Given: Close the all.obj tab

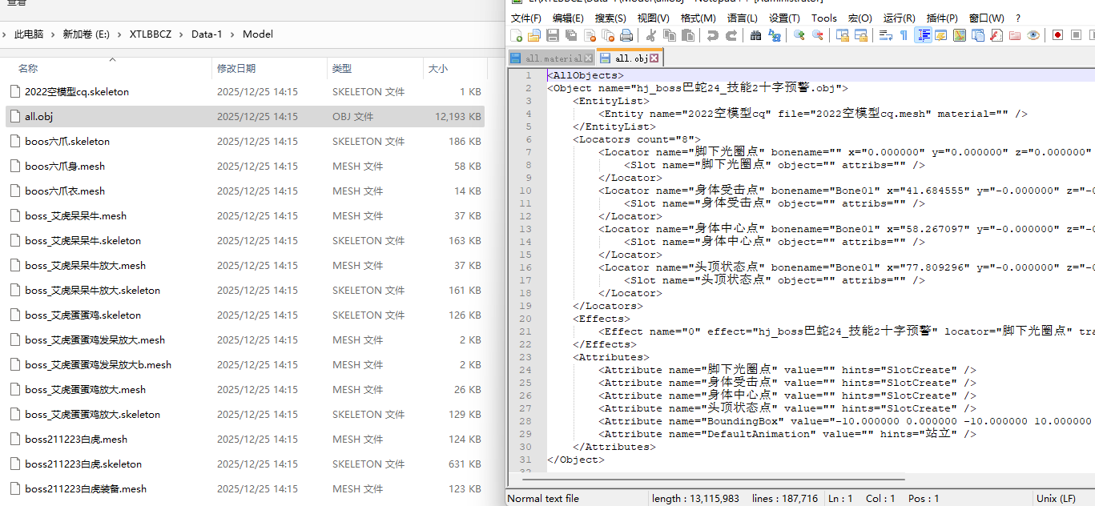Looking at the screenshot, I should (x=654, y=58).
